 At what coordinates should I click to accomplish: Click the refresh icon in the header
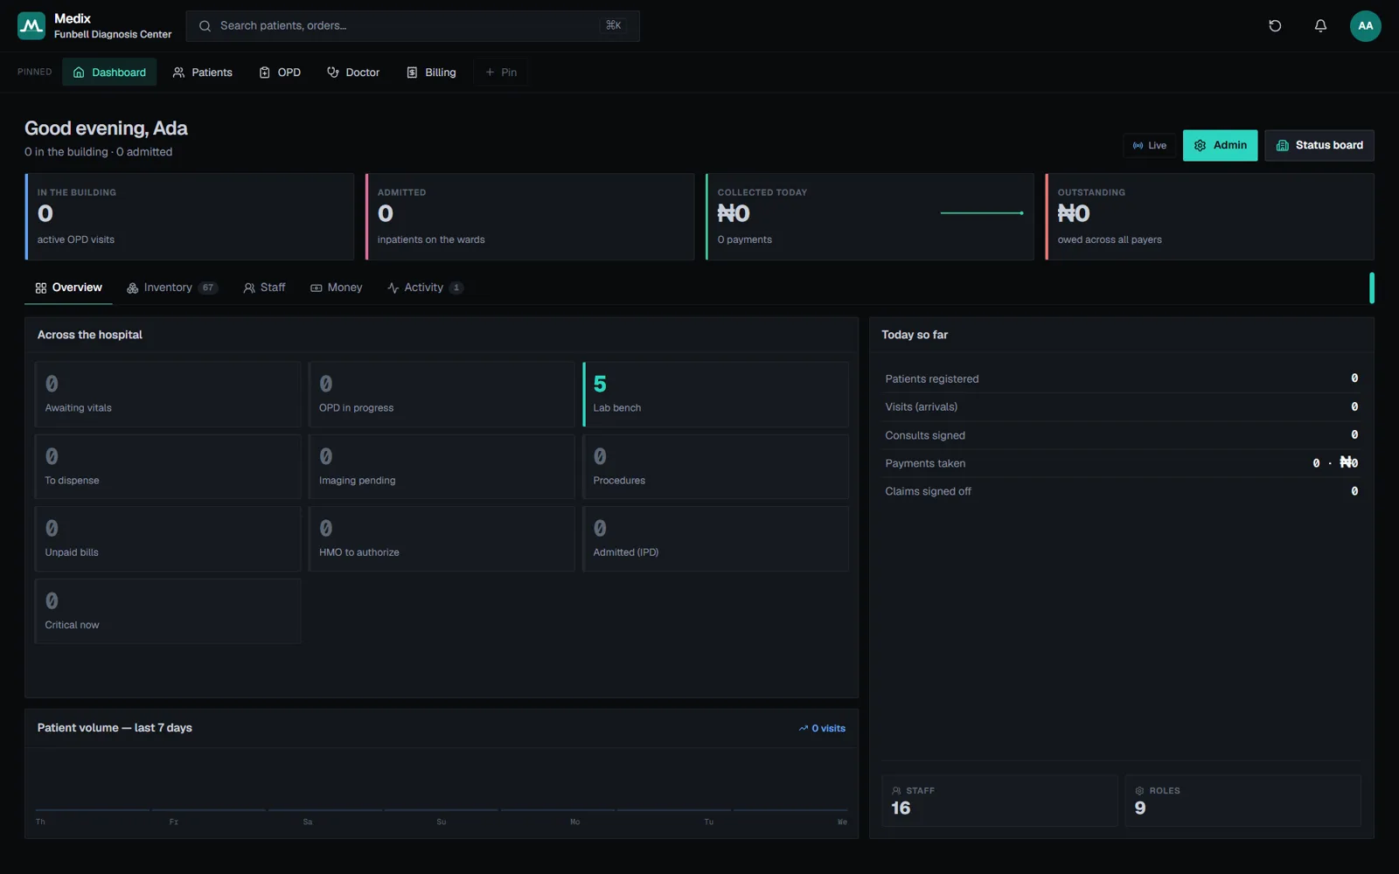(1275, 26)
